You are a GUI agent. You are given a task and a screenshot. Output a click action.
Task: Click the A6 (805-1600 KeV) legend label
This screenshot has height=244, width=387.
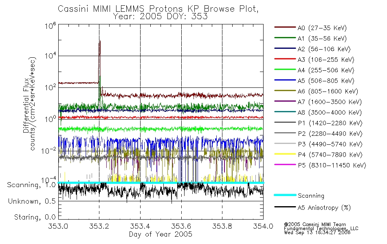point(328,91)
